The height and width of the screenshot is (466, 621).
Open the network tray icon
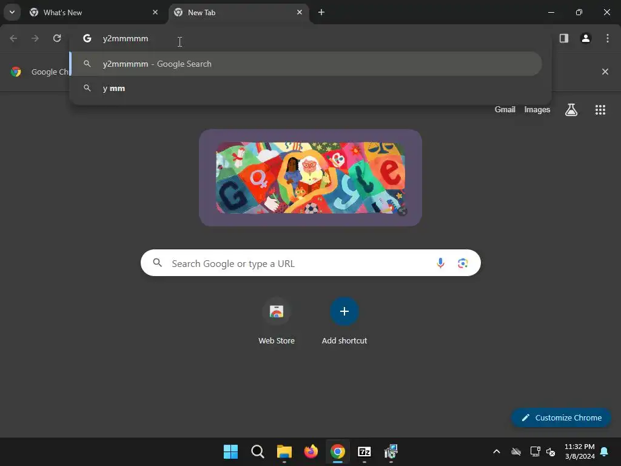535,451
